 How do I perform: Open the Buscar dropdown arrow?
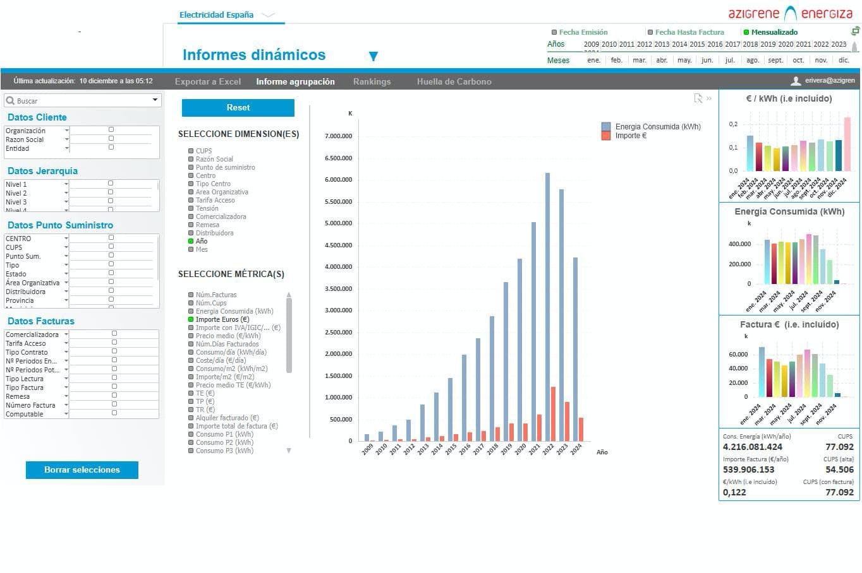click(155, 100)
